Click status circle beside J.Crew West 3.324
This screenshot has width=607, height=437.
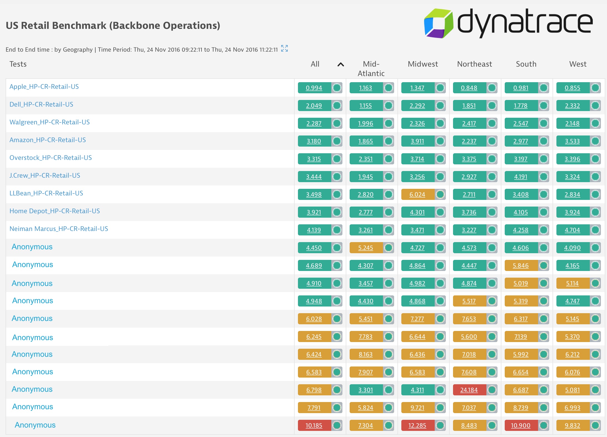[595, 177]
